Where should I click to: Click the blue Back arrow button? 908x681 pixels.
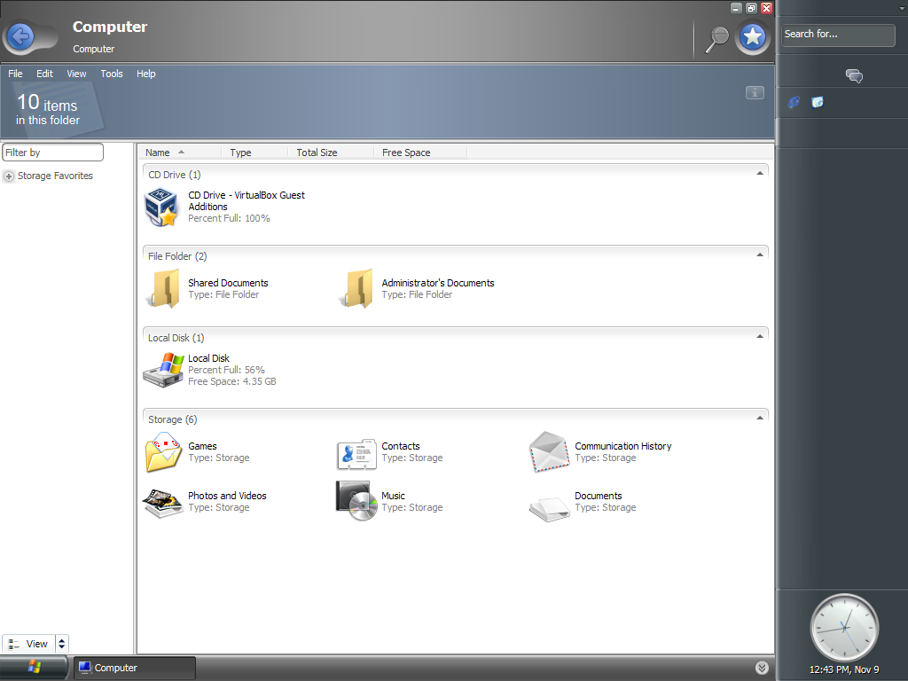21,36
